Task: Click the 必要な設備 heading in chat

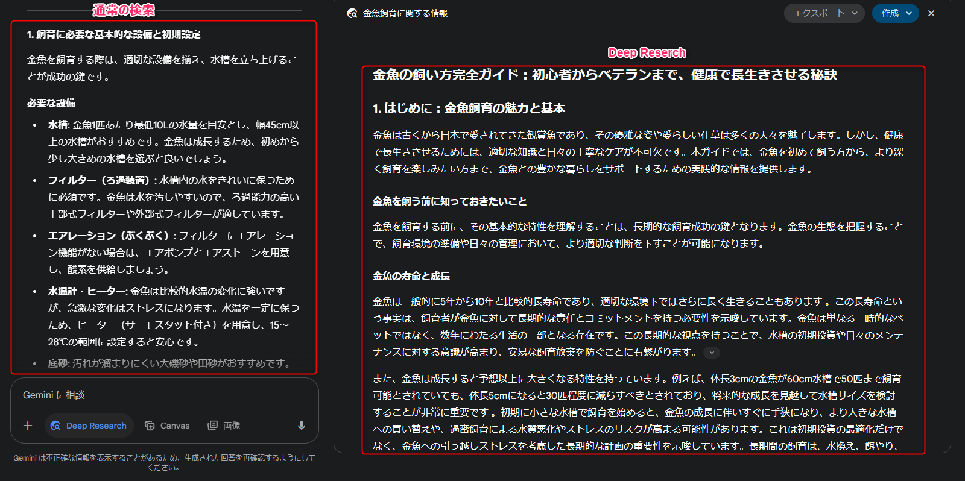Action: [x=51, y=103]
